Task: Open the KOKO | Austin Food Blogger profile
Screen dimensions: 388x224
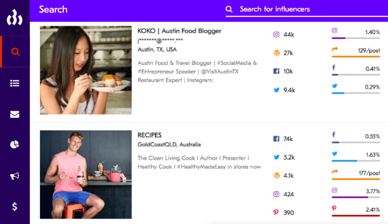Action: coord(179,31)
